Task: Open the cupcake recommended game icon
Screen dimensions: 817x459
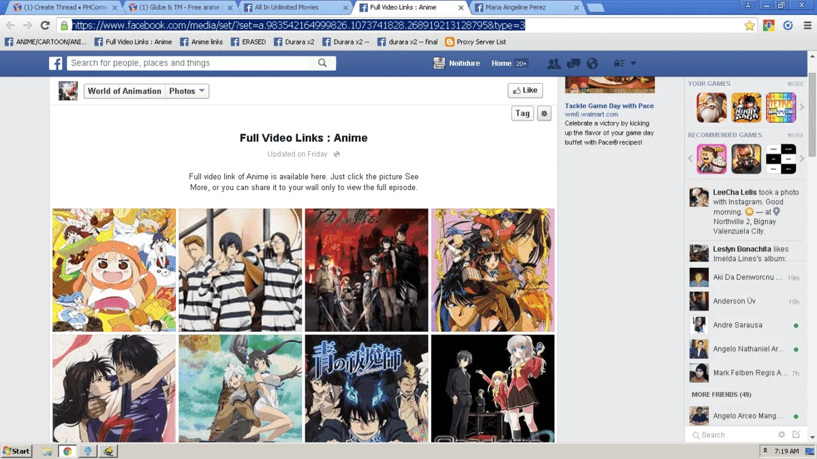Action: tap(712, 159)
